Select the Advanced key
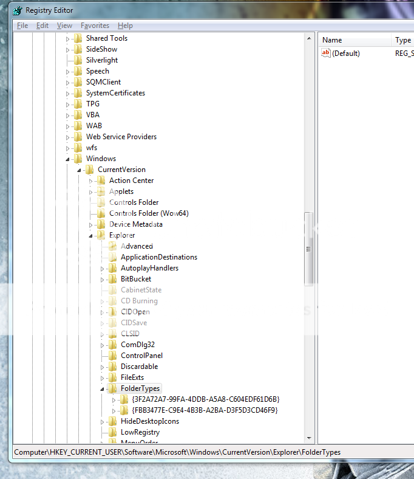This screenshot has width=414, height=479. [137, 246]
